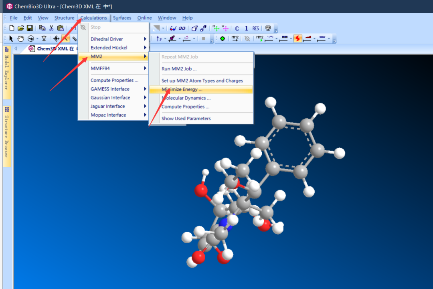Open the File menu
The image size is (433, 289).
click(x=14, y=18)
